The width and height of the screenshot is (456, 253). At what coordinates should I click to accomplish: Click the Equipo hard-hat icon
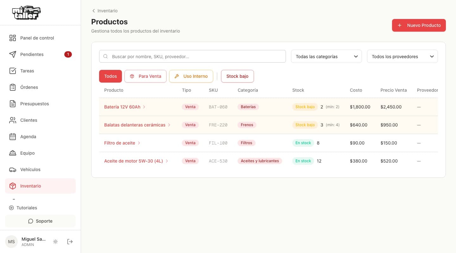(x=13, y=153)
